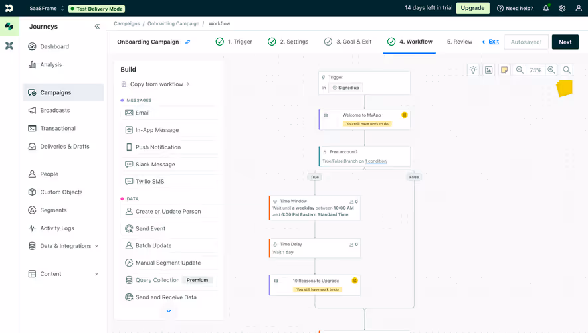Open the second app icon below Journeys
The height and width of the screenshot is (333, 588).
coord(9,46)
